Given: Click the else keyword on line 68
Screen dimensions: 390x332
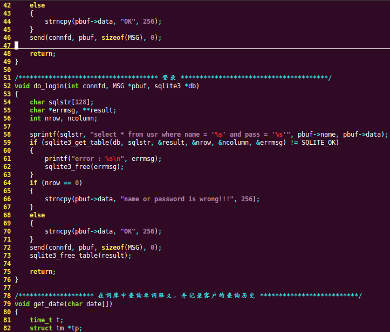Looking at the screenshot, I should tap(37, 215).
